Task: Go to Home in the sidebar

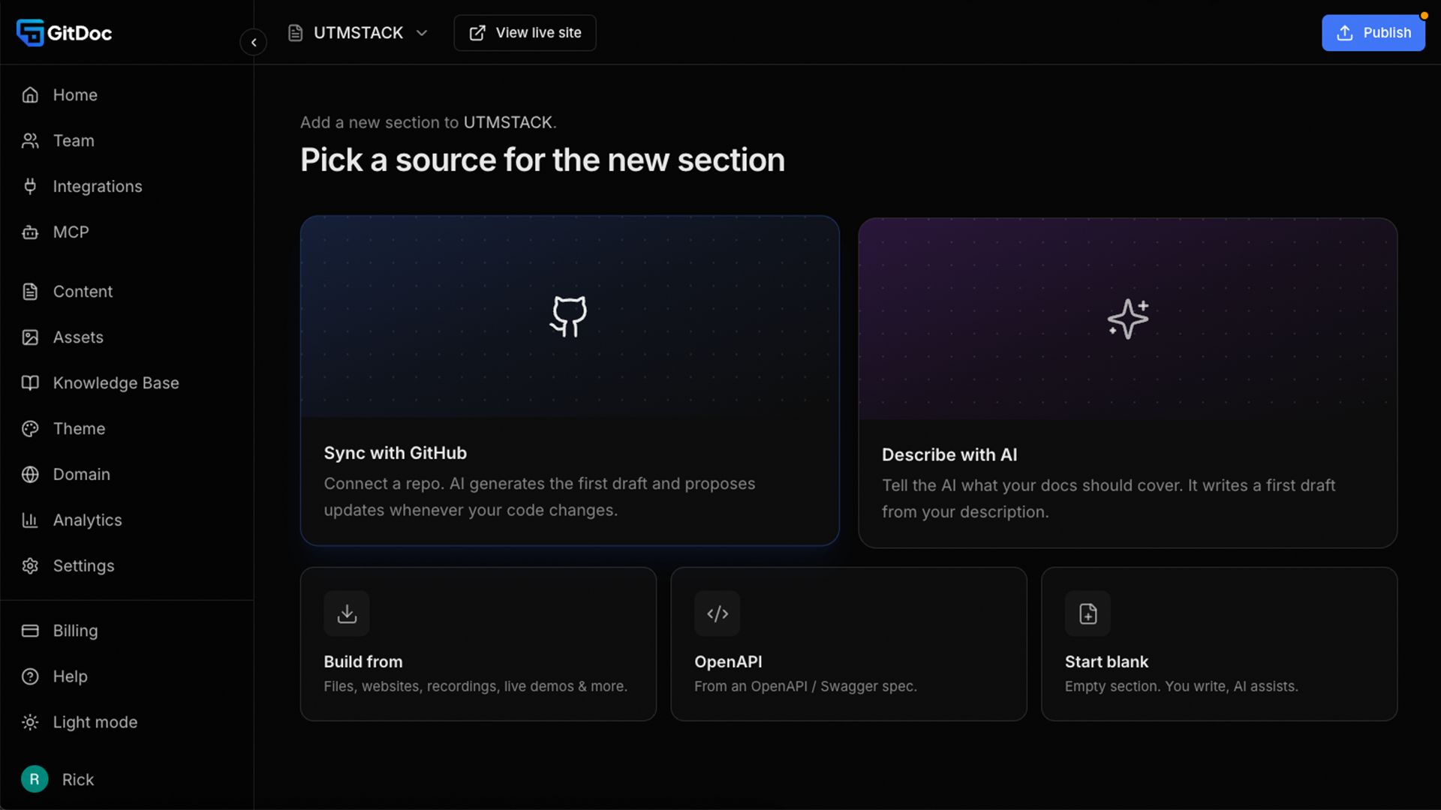Action: 75,95
